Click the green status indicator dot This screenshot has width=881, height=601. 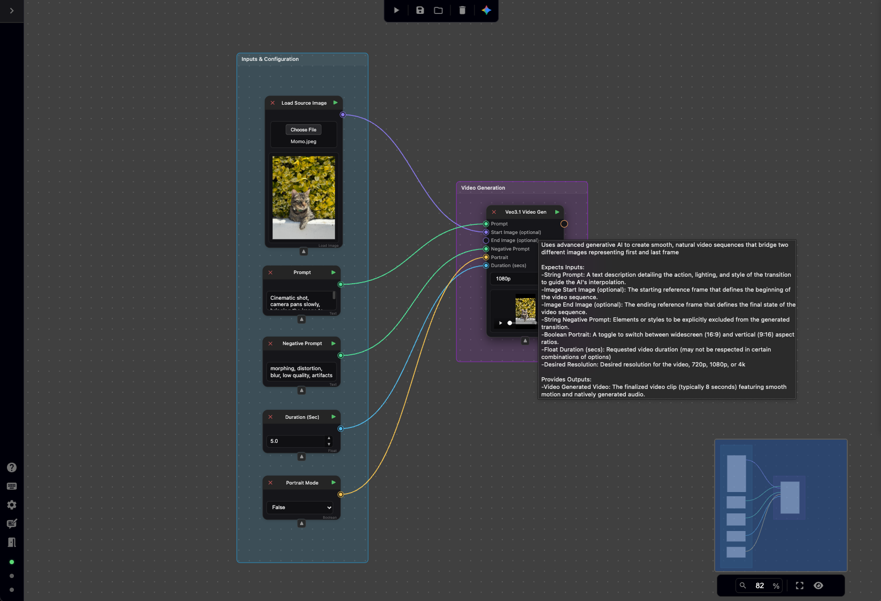(11, 561)
